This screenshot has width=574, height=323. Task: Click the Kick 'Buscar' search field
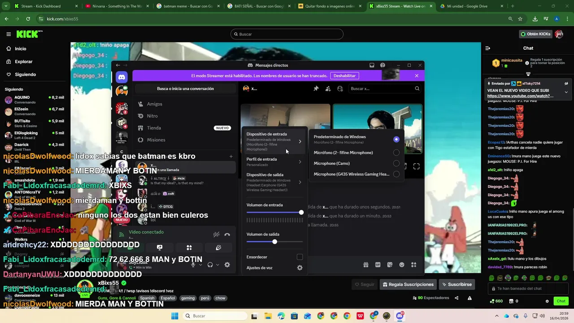(287, 34)
